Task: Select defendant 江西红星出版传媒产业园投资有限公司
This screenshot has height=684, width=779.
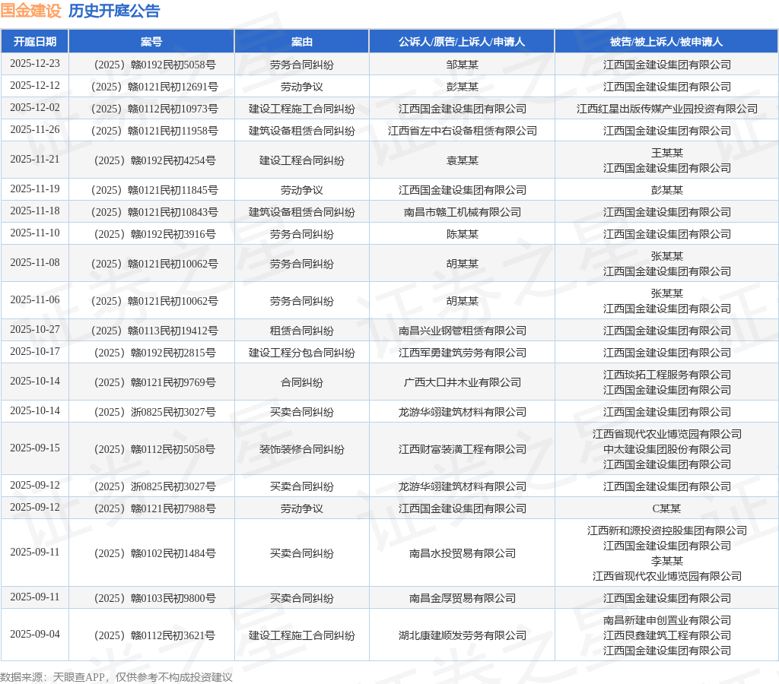Action: pyautogui.click(x=666, y=109)
